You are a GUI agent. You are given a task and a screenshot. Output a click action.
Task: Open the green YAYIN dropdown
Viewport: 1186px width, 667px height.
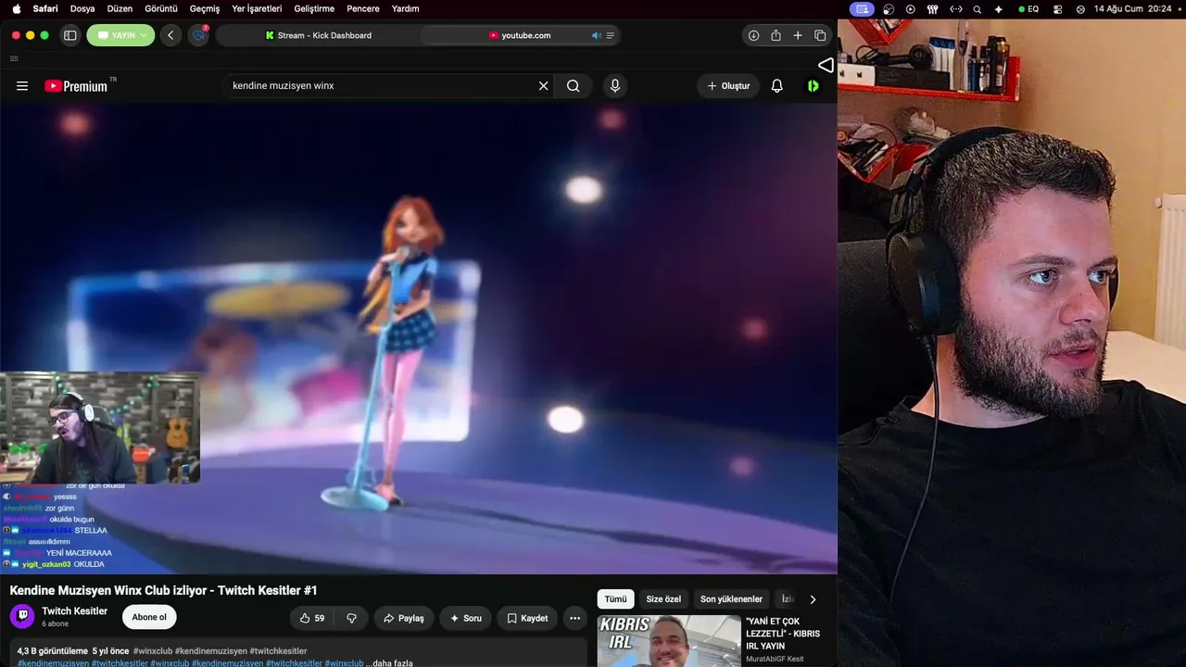pyautogui.click(x=120, y=35)
